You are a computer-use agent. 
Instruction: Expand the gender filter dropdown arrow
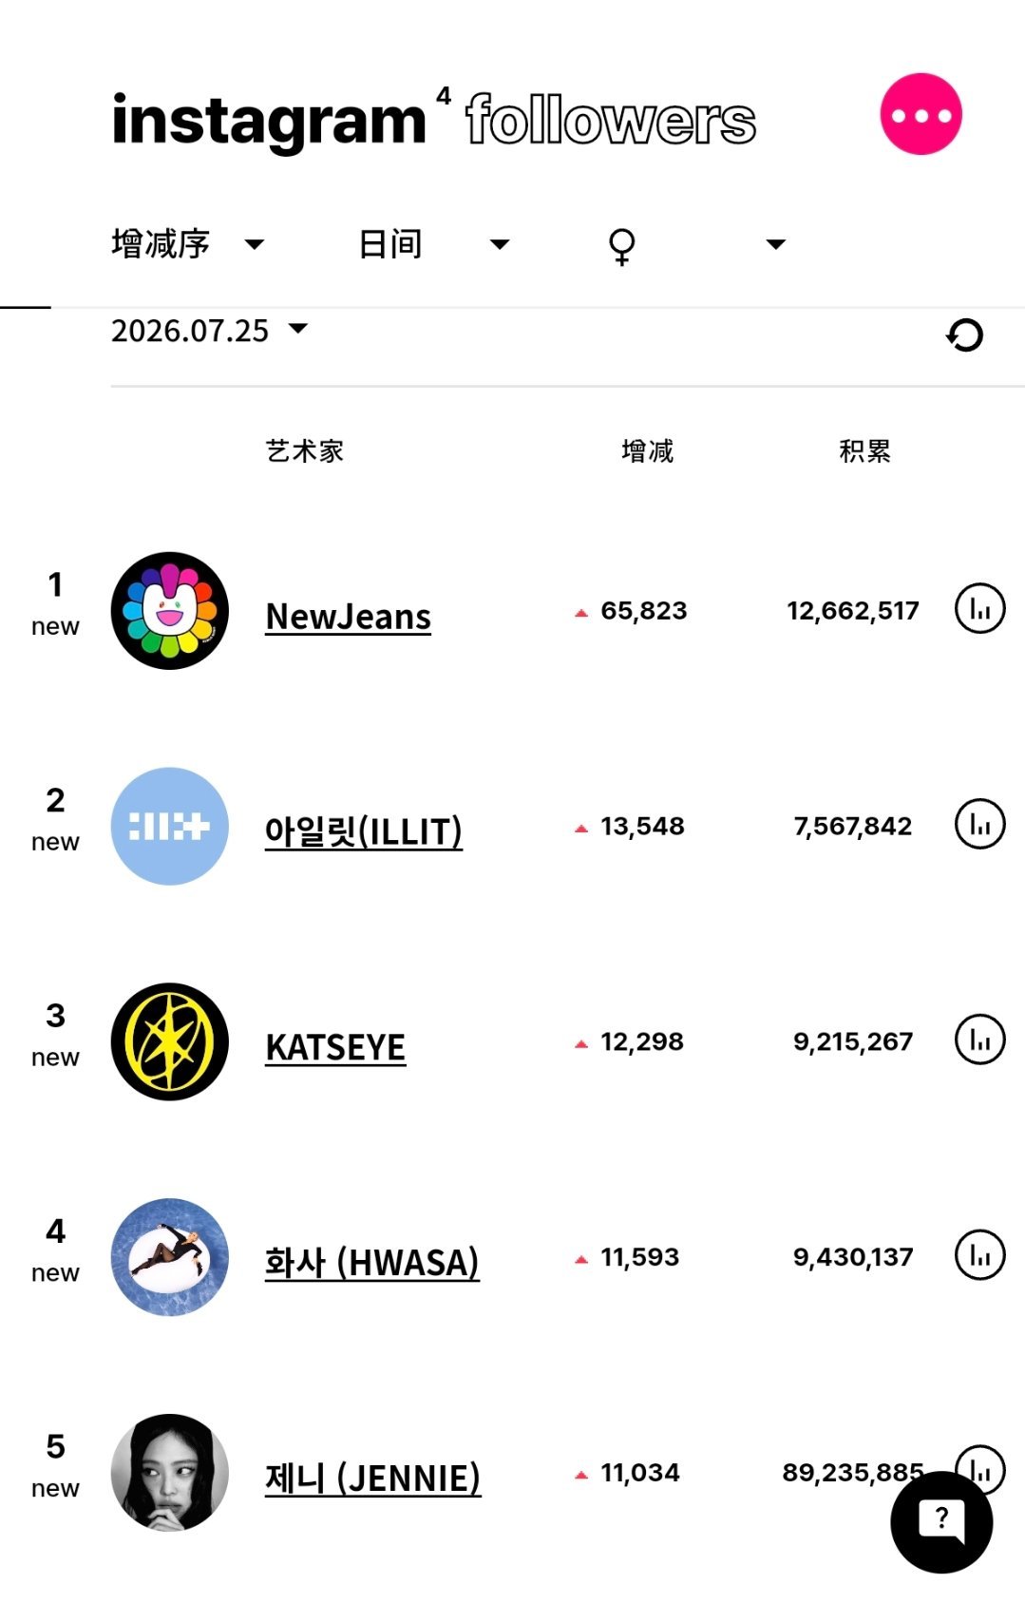pyautogui.click(x=776, y=244)
